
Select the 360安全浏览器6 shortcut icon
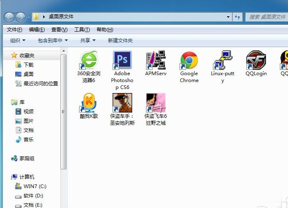pyautogui.click(x=89, y=60)
